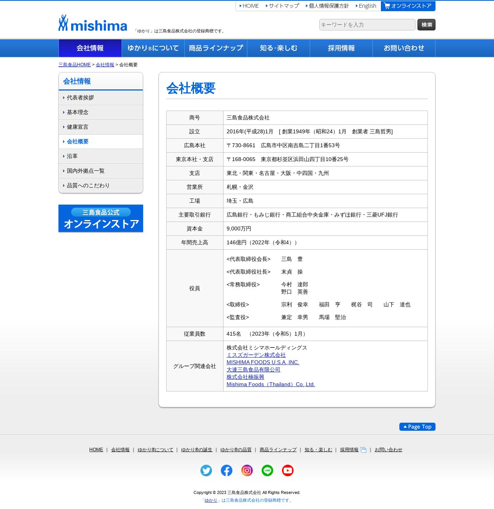Open the ミスズガーデン株式会社 link
Image resolution: width=494 pixels, height=509 pixels.
(x=256, y=355)
